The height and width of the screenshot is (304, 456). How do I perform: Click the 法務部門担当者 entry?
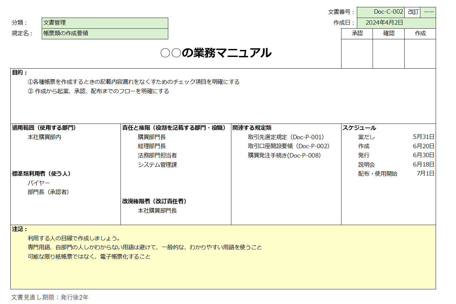tap(157, 155)
